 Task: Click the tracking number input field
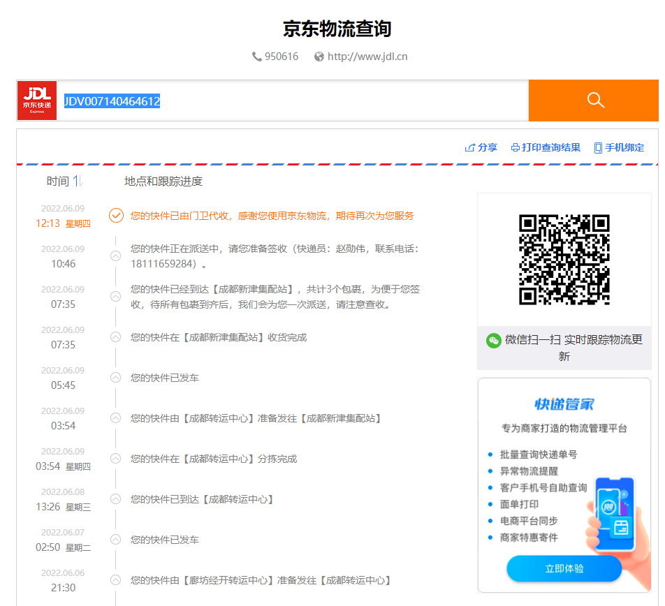click(293, 101)
